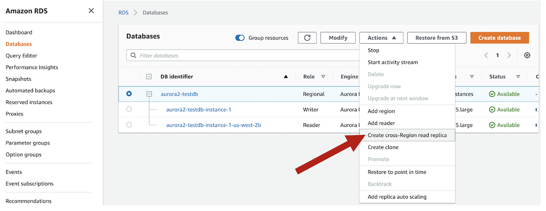The height and width of the screenshot is (211, 546).
Task: Open the Role column sort dropdown
Action: 323,77
